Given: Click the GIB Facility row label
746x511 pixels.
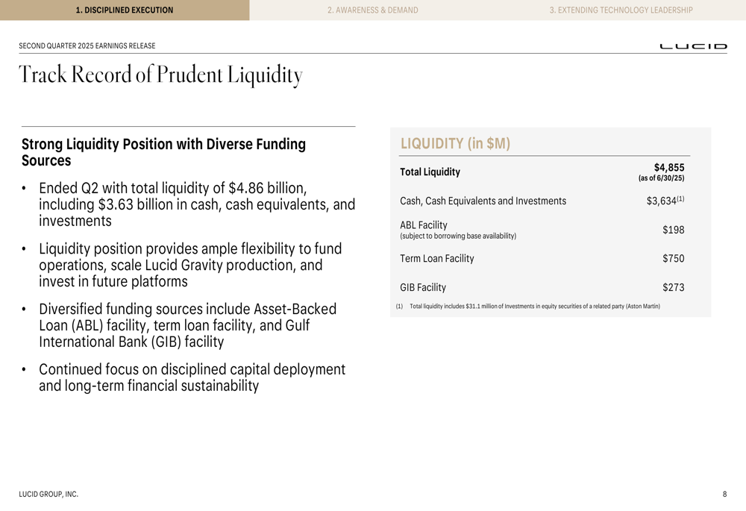Looking at the screenshot, I should point(423,287).
